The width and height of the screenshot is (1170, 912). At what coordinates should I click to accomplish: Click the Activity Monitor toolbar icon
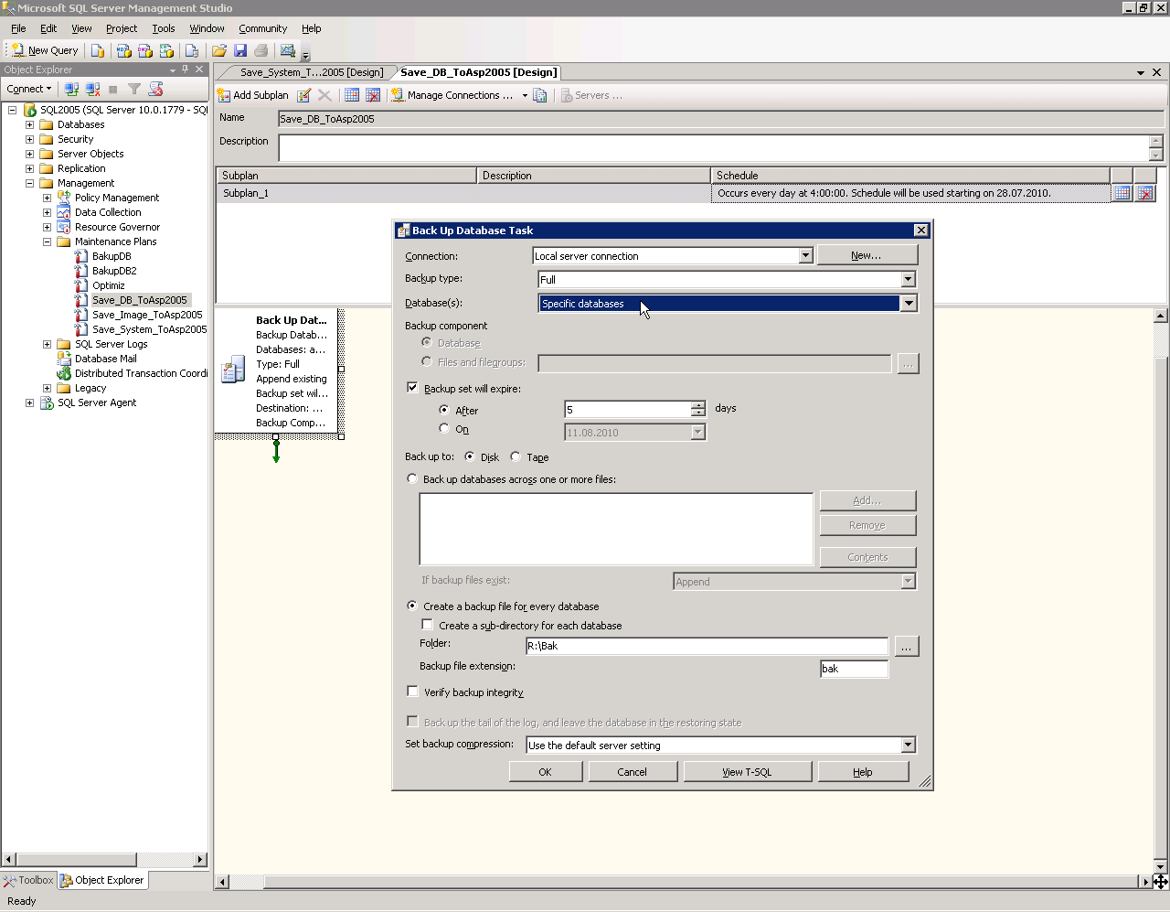click(288, 50)
